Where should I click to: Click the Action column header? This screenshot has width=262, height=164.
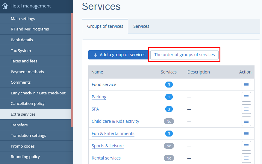pos(245,72)
